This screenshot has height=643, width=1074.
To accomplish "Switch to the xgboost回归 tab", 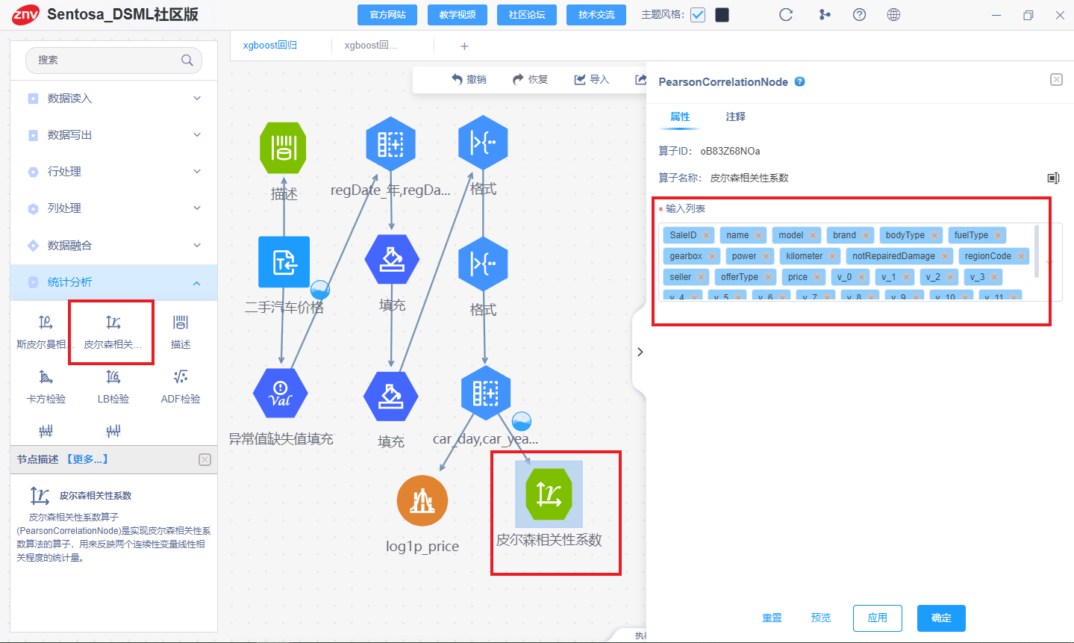I will pyautogui.click(x=270, y=46).
